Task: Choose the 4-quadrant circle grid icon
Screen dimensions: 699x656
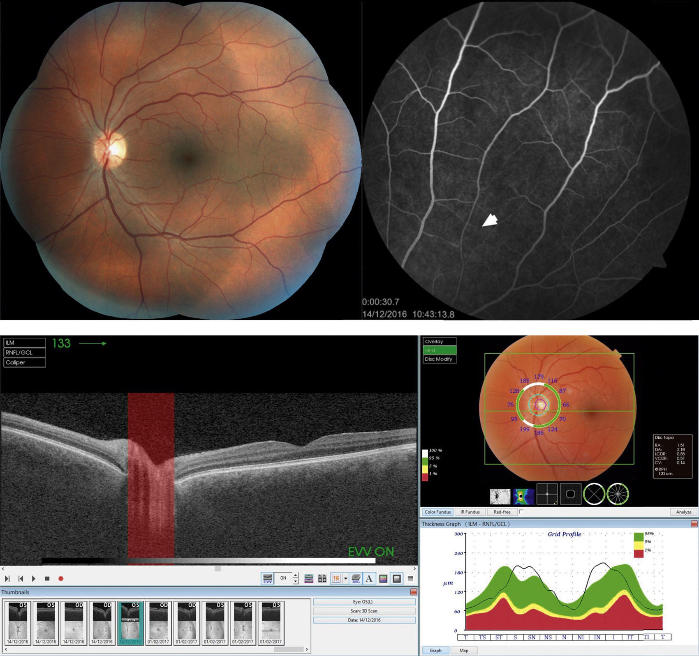Action: (x=594, y=494)
